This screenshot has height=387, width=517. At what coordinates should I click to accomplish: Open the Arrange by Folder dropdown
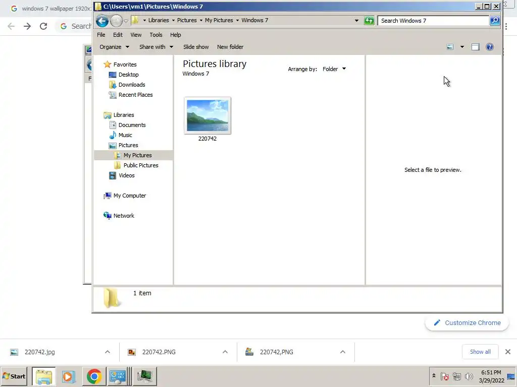click(x=334, y=69)
